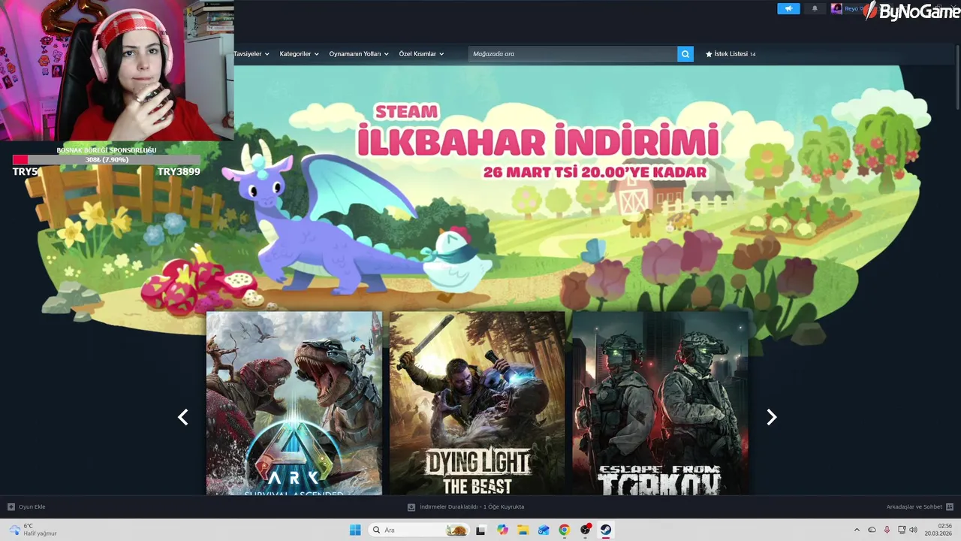Open the Arkadaşlar ve Sohbet icon

point(950,506)
